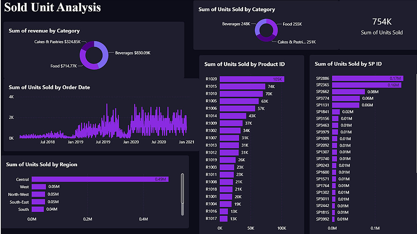Select the North-West region bar

(38, 194)
